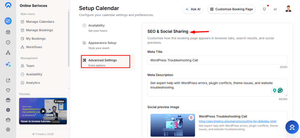The image size is (300, 138).
Task: Open Manage Bookings in sidebar
Action: (40, 30)
